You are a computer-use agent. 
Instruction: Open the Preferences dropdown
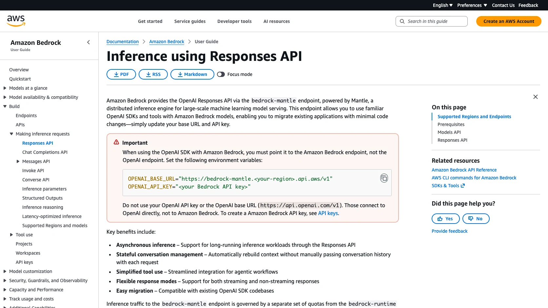tap(472, 5)
